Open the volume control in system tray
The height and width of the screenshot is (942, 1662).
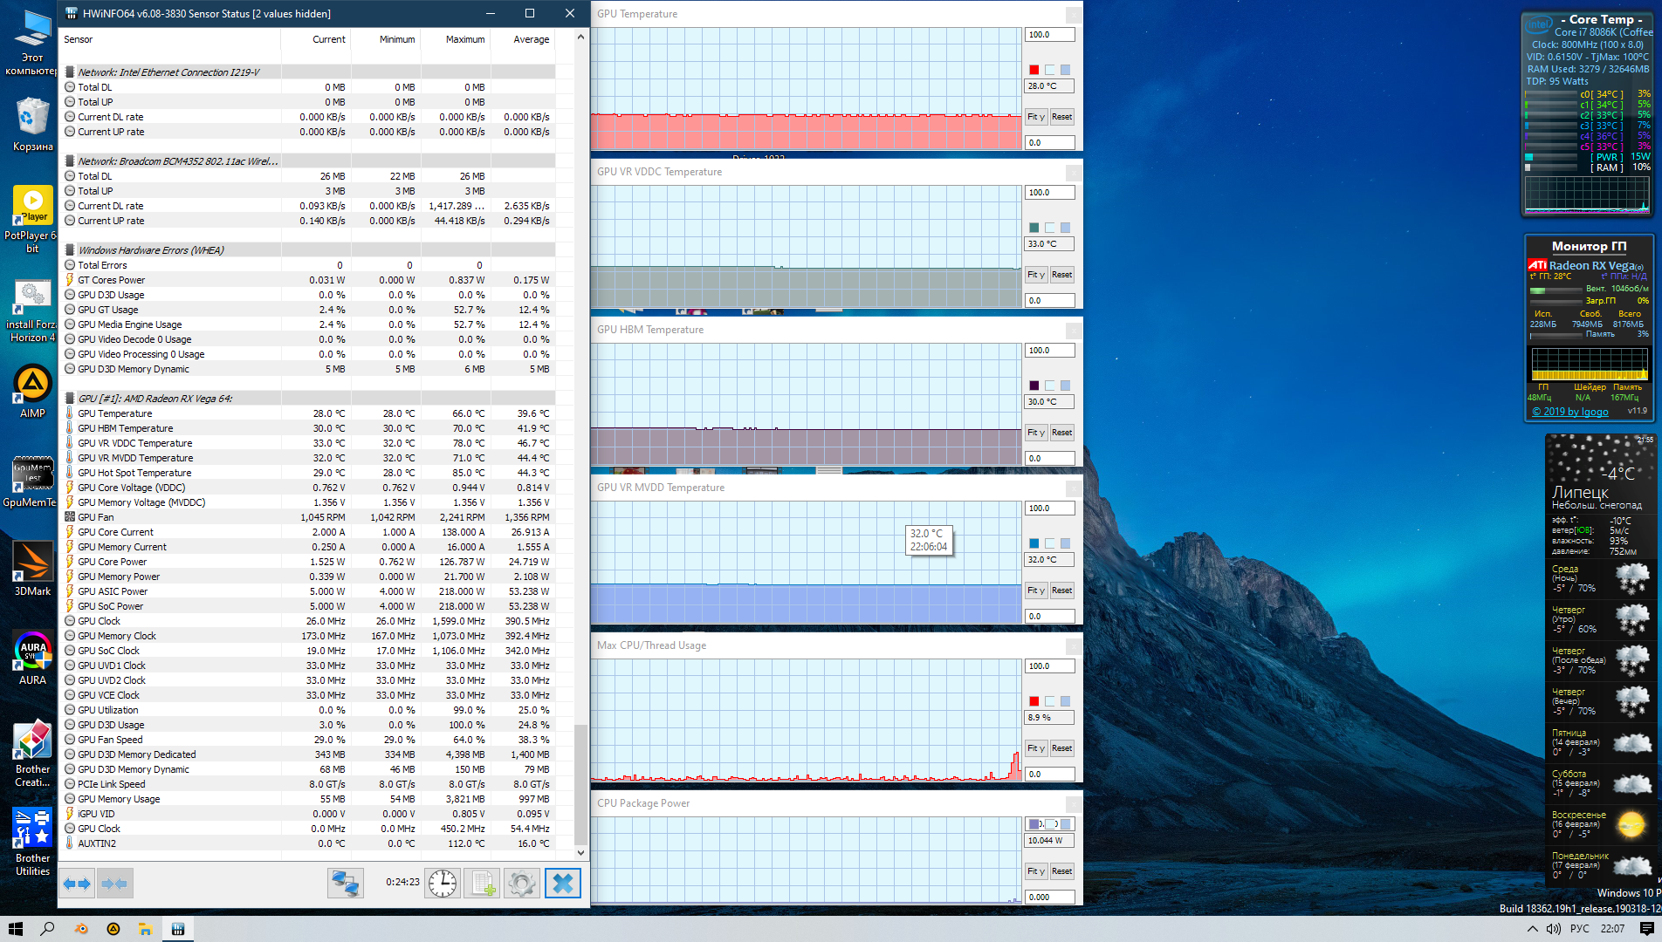(1554, 929)
